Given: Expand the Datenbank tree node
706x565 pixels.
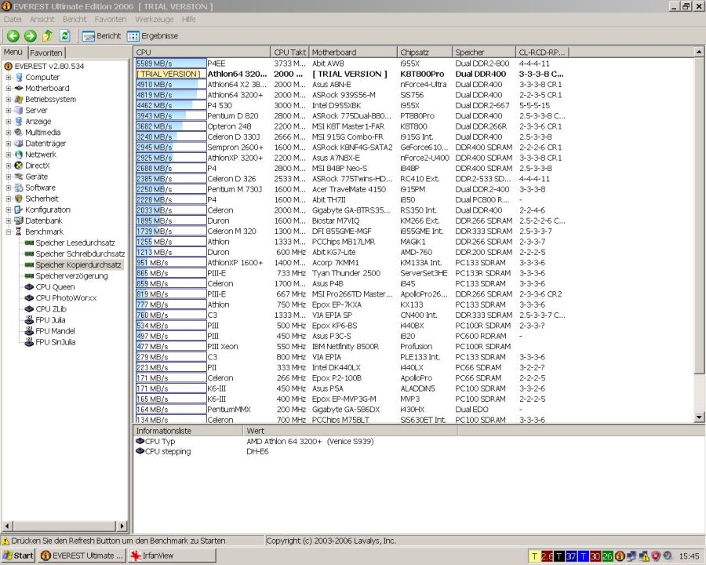Looking at the screenshot, I should (x=8, y=221).
